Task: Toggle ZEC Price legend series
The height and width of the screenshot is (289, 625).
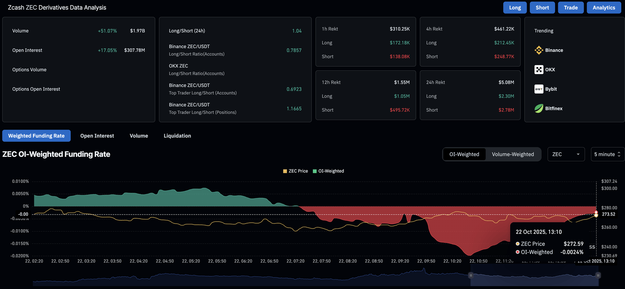Action: click(x=295, y=171)
